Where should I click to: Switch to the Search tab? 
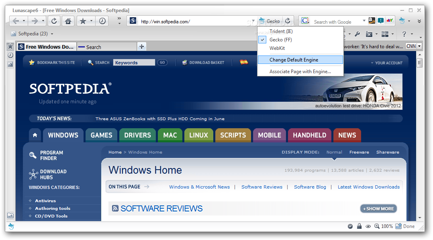coord(106,47)
